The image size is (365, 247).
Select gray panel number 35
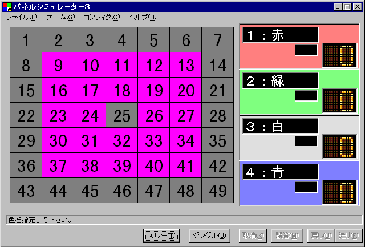[218, 140]
